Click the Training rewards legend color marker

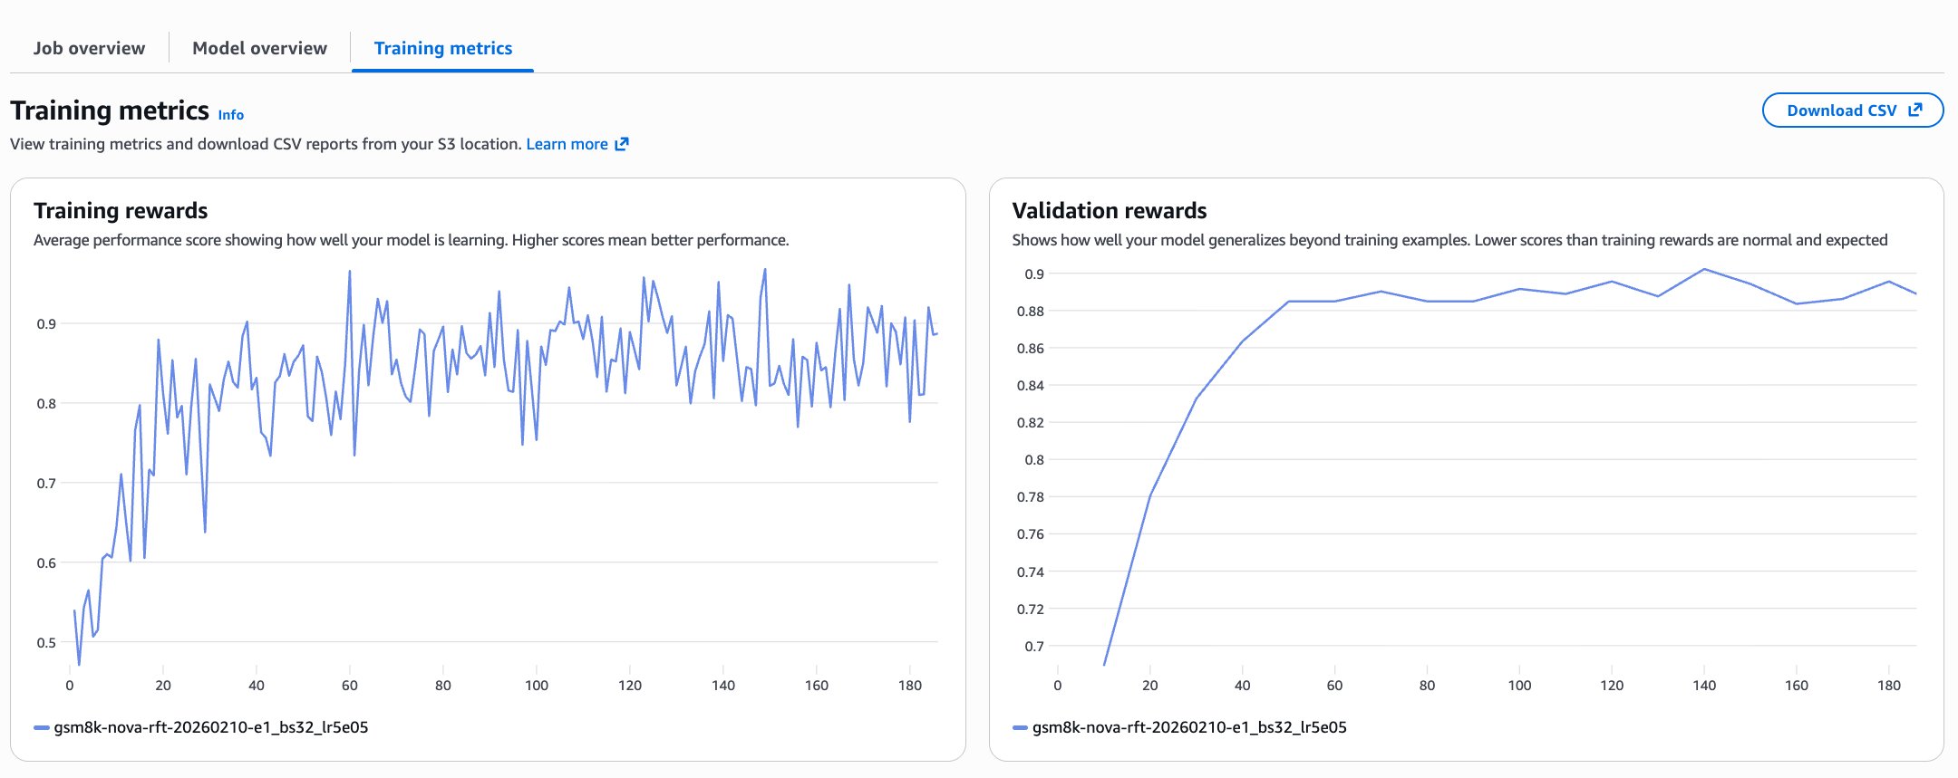tap(41, 728)
